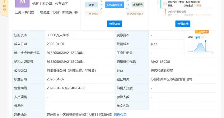Select the 分支机构 node in diagram
The image size is (224, 118).
[138, 5]
